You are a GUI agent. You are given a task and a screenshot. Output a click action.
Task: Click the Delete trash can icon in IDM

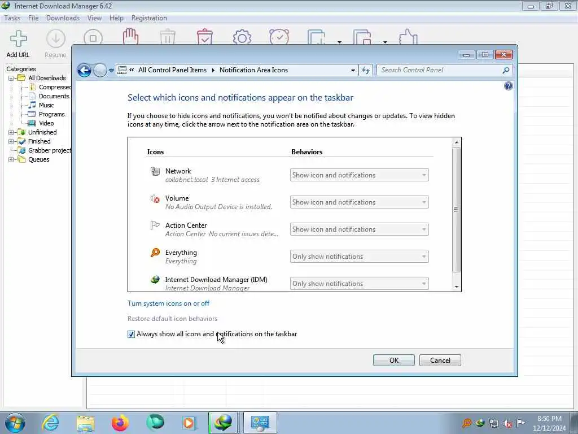168,37
